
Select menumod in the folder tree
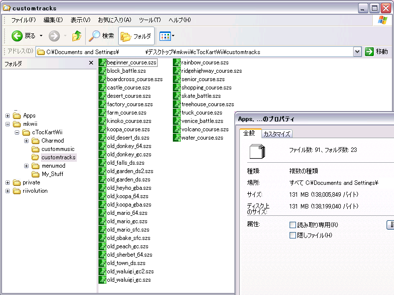tap(54, 166)
